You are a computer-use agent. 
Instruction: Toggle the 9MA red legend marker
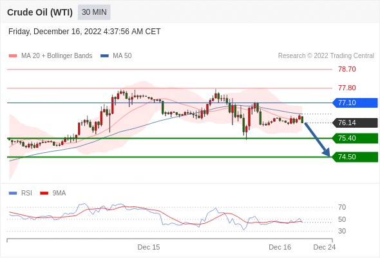[x=44, y=193]
